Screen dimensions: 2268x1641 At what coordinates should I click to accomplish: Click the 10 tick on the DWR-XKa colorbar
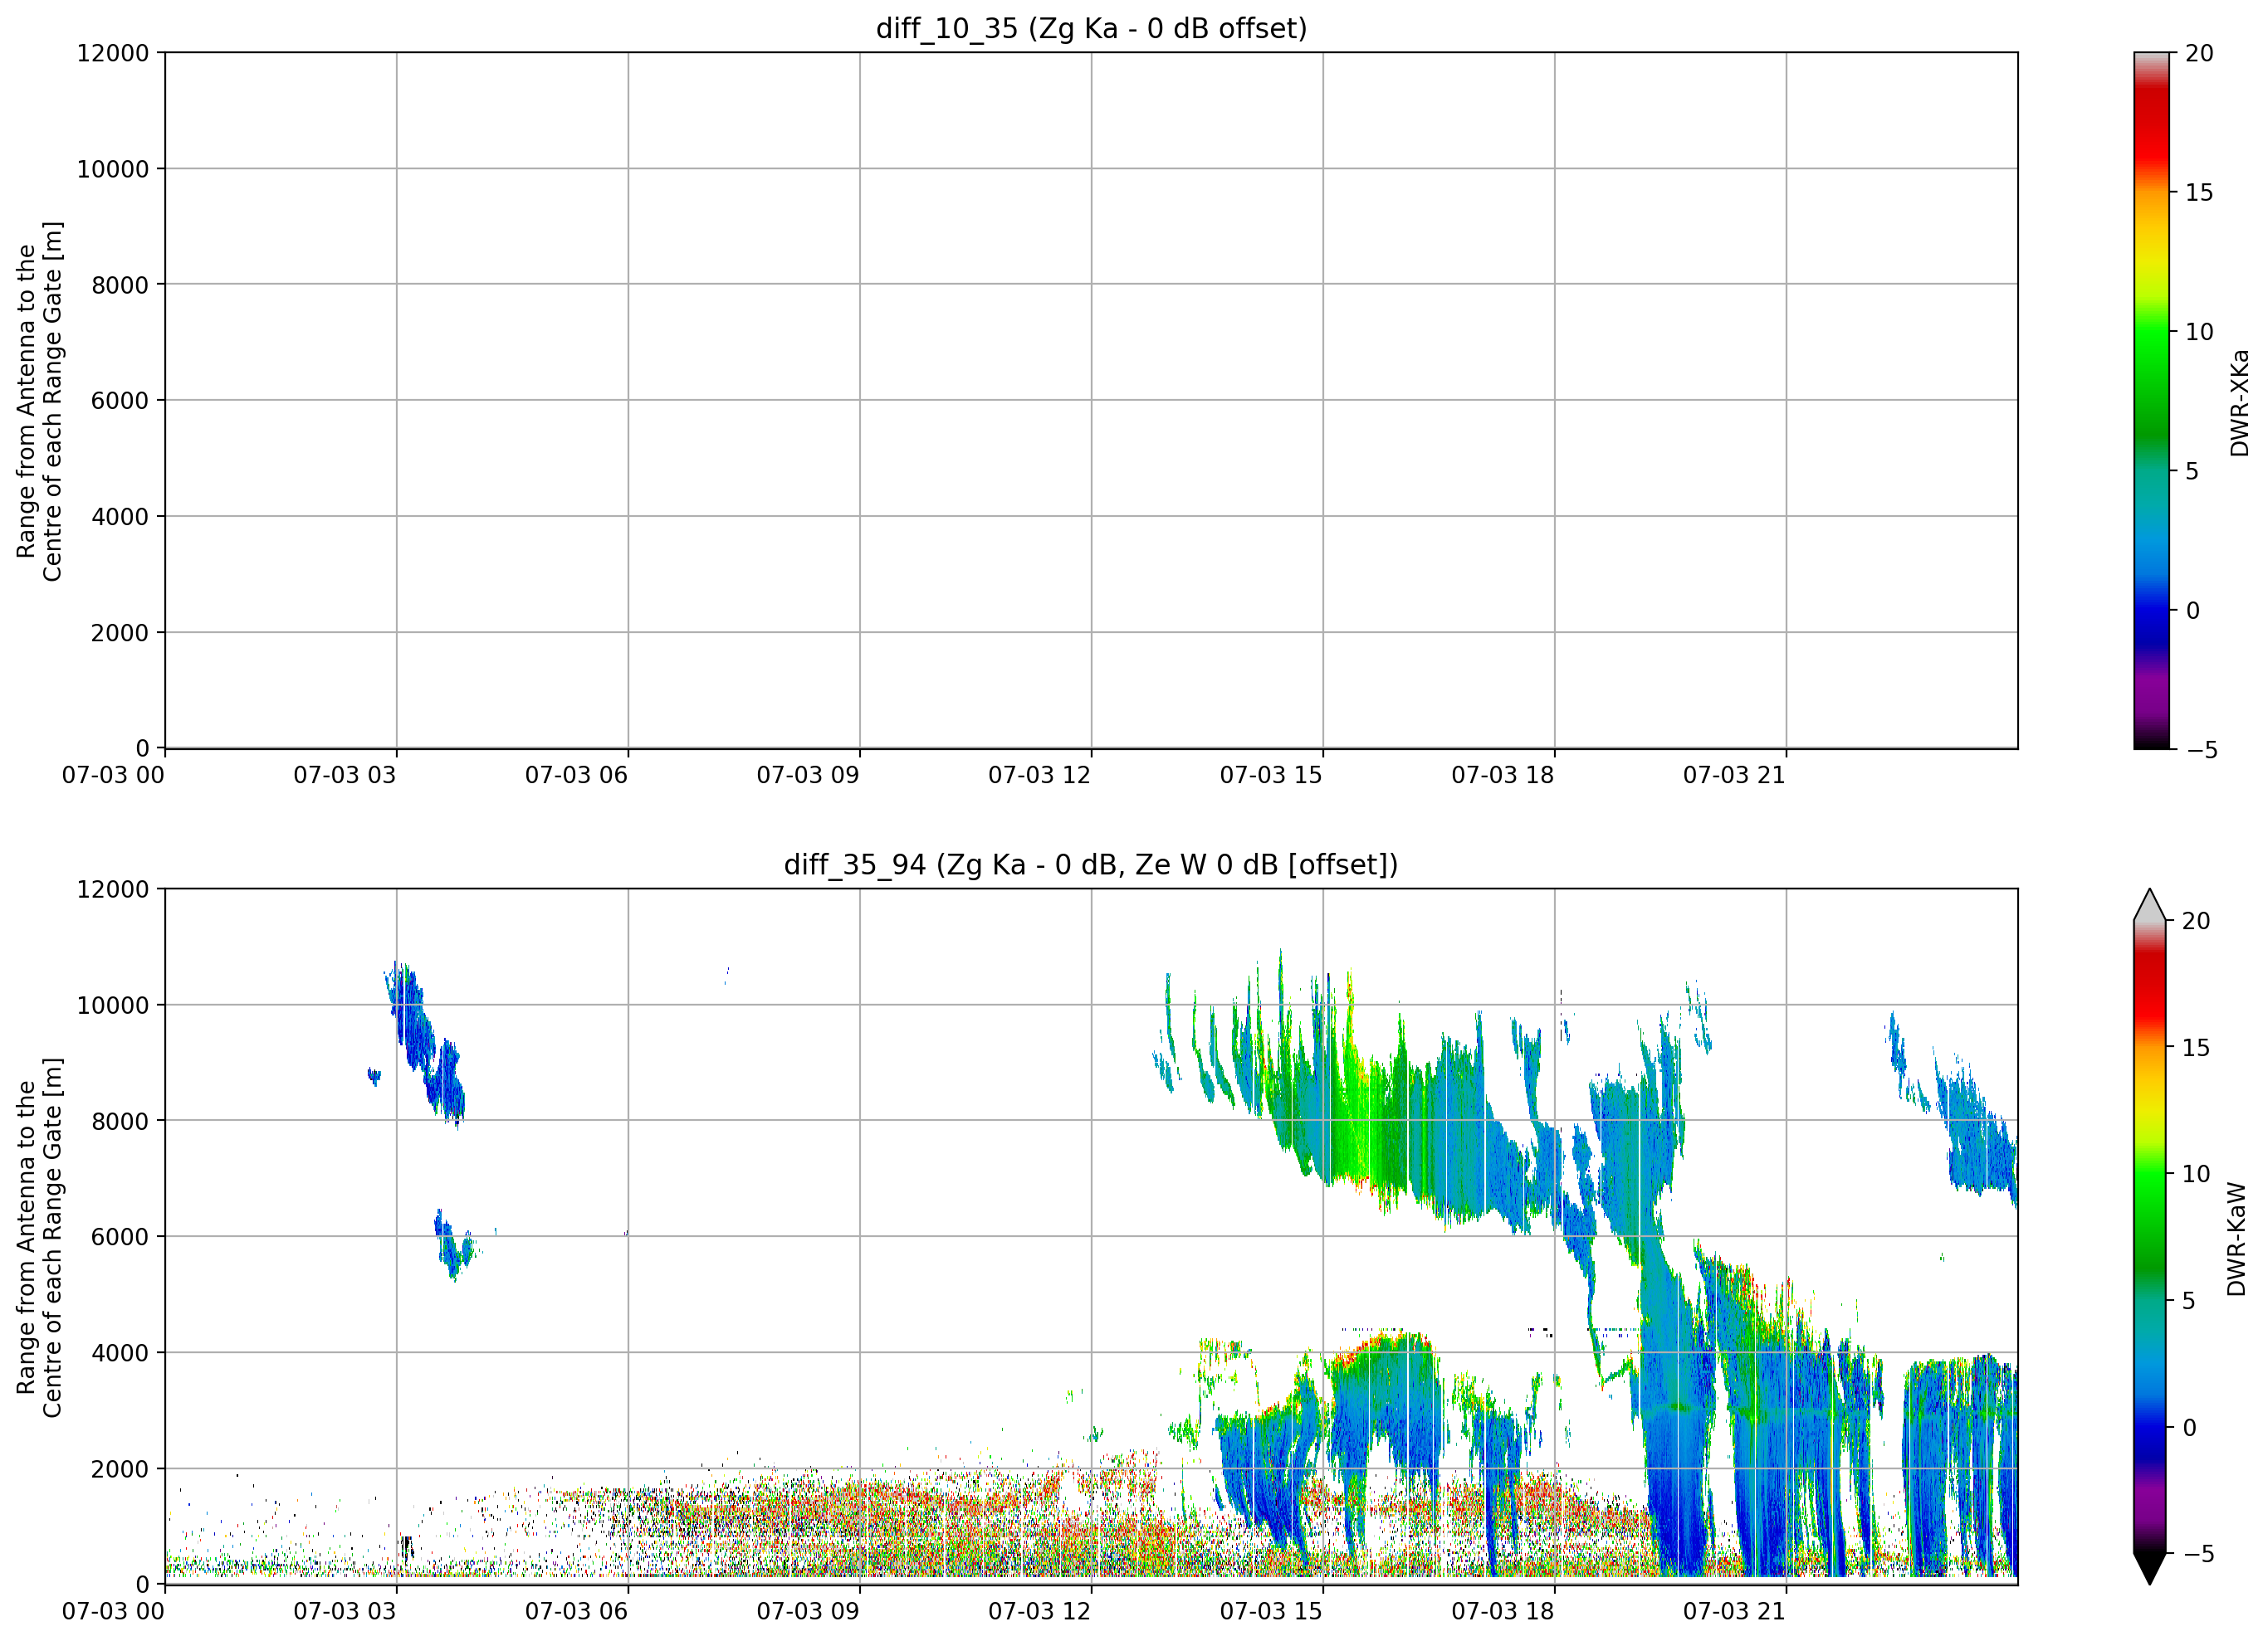pyautogui.click(x=2199, y=332)
